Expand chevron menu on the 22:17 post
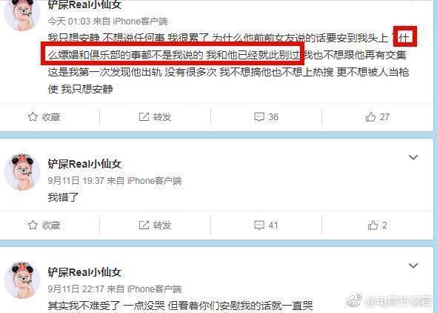This screenshot has width=437, height=313. [413, 266]
